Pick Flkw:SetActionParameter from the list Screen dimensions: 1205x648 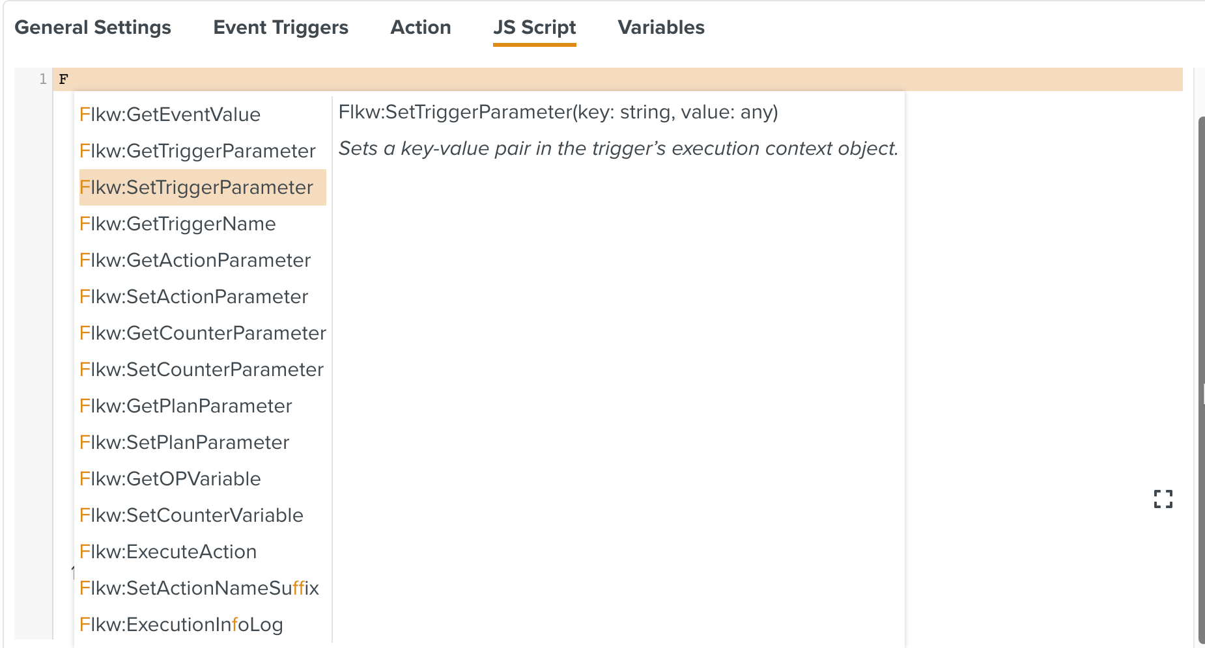194,297
